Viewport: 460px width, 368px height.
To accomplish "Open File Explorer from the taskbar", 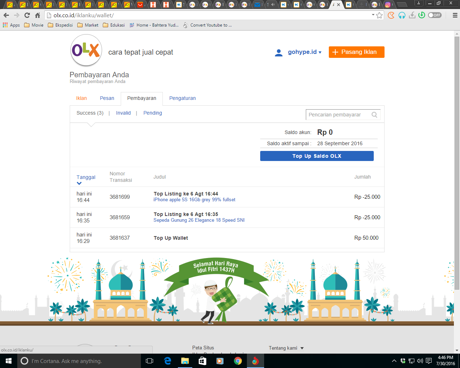I will [185, 361].
